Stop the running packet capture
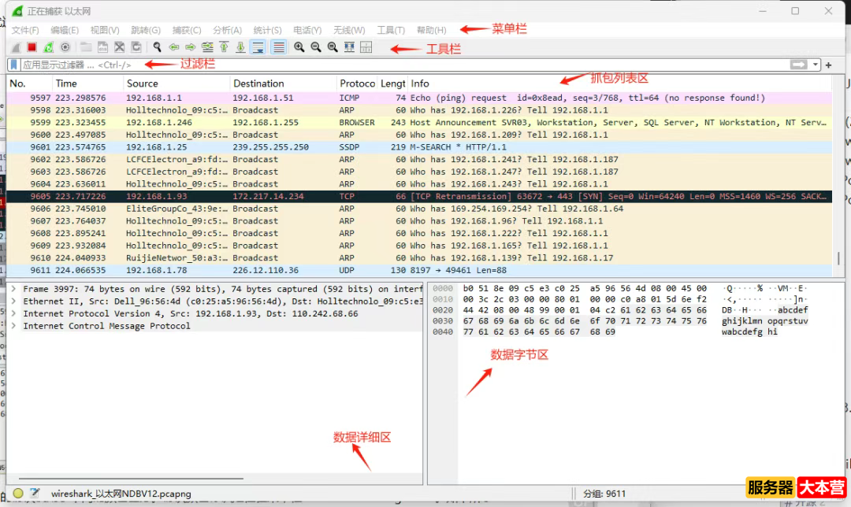The width and height of the screenshot is (851, 507). [32, 48]
